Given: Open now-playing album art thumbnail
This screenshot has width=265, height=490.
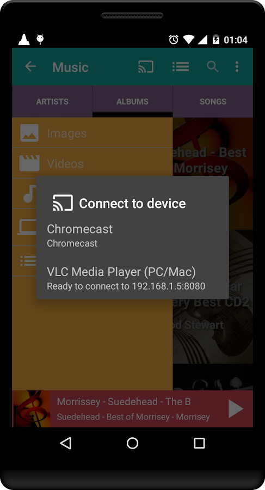Looking at the screenshot, I should coord(31,409).
